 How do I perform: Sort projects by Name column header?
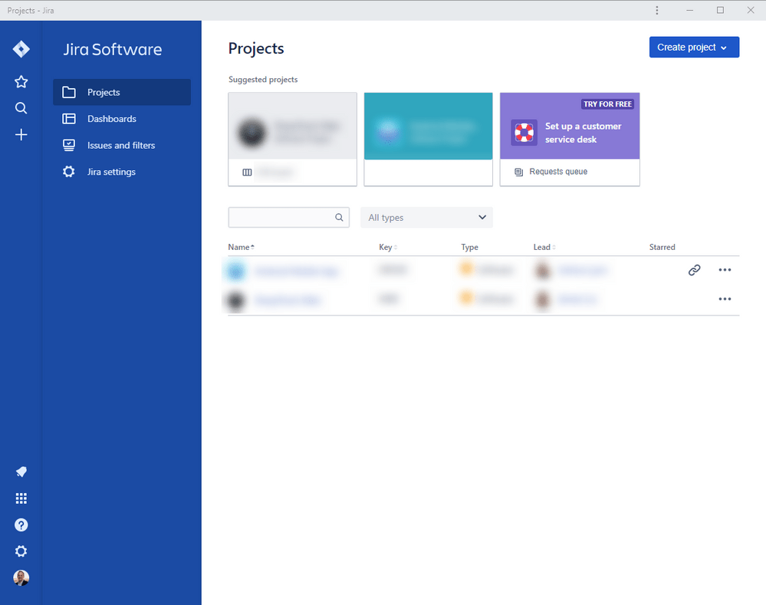(x=241, y=247)
